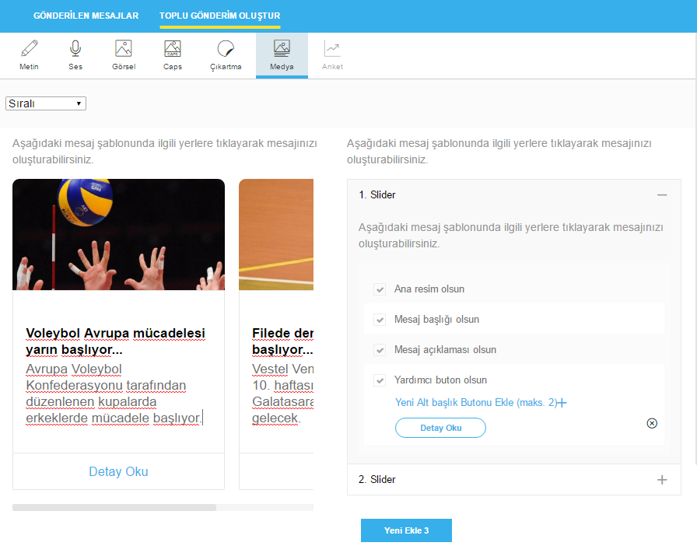Collapse the 1. Slider section
This screenshot has width=697, height=560.
pos(662,194)
